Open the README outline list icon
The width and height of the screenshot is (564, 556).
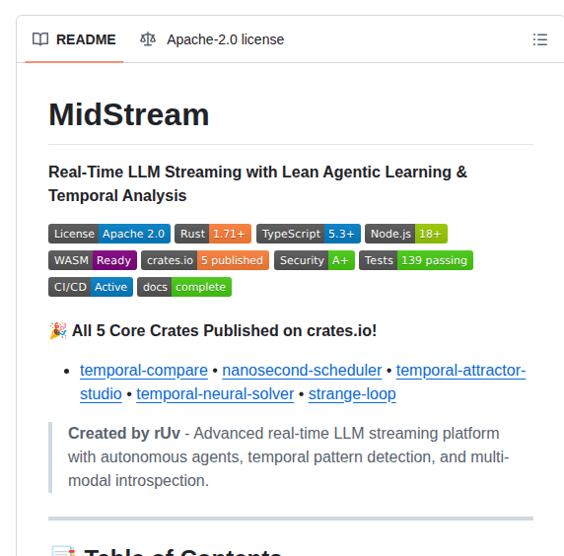point(540,39)
